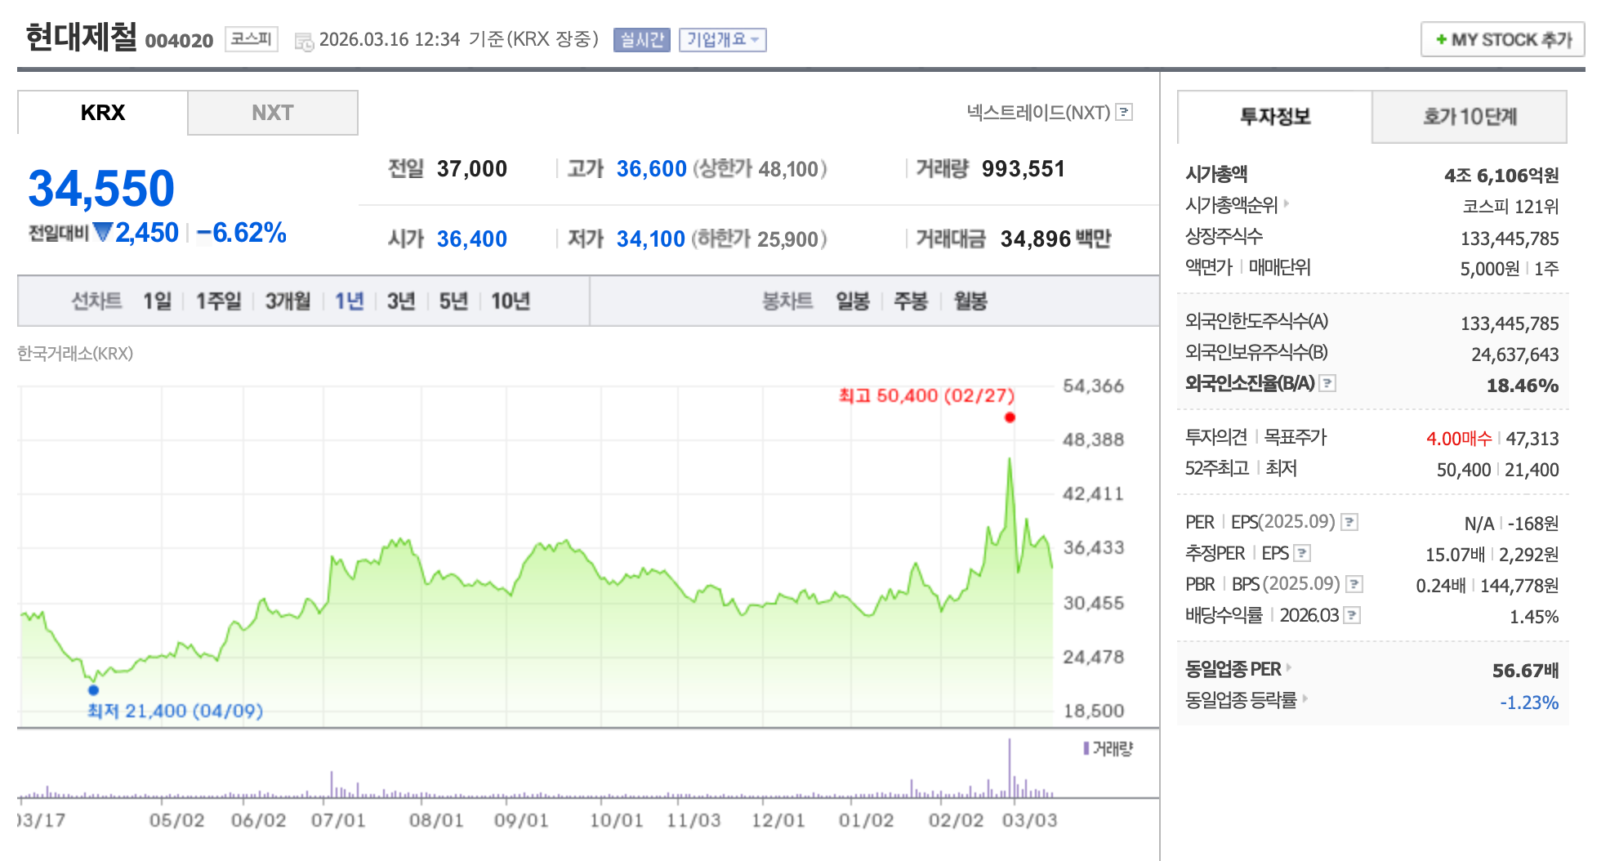The width and height of the screenshot is (1619, 861).
Task: Click the current price 34,550
Action: (x=101, y=189)
